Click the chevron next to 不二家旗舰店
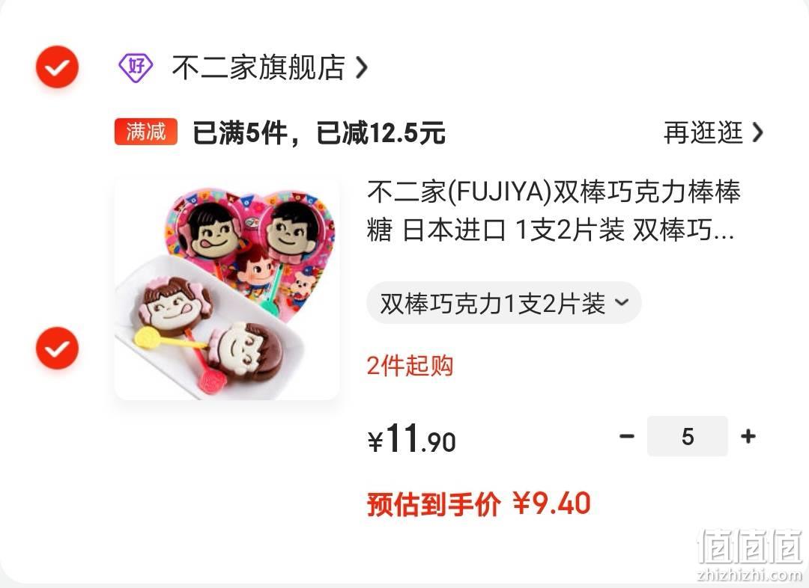This screenshot has height=588, width=809. coord(362,67)
